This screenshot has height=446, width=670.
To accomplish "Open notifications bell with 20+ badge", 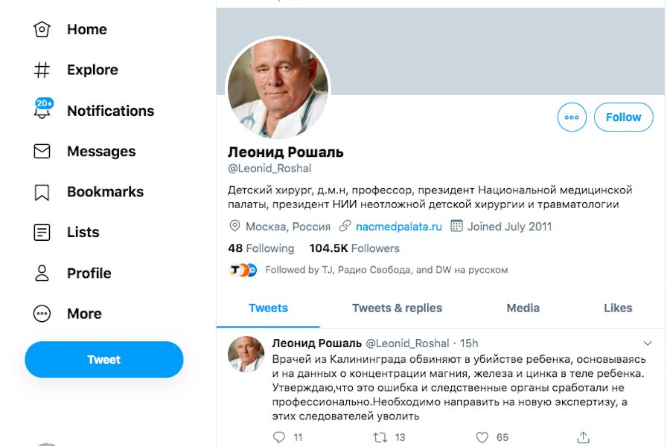I will 42,111.
